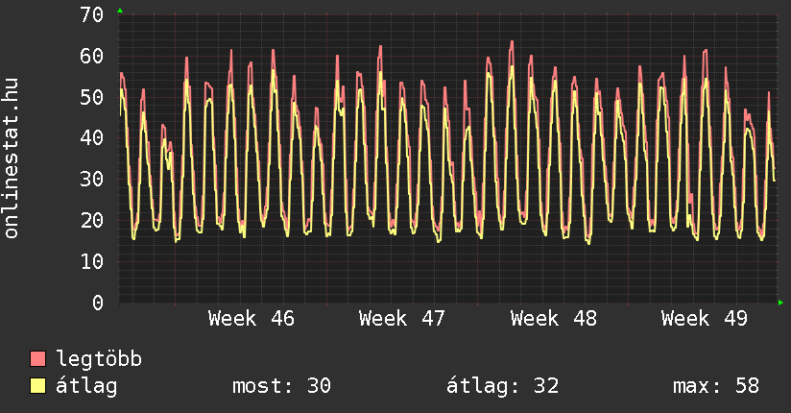Click the green arrow at x-axis right end
This screenshot has width=791, height=413.
[780, 303]
